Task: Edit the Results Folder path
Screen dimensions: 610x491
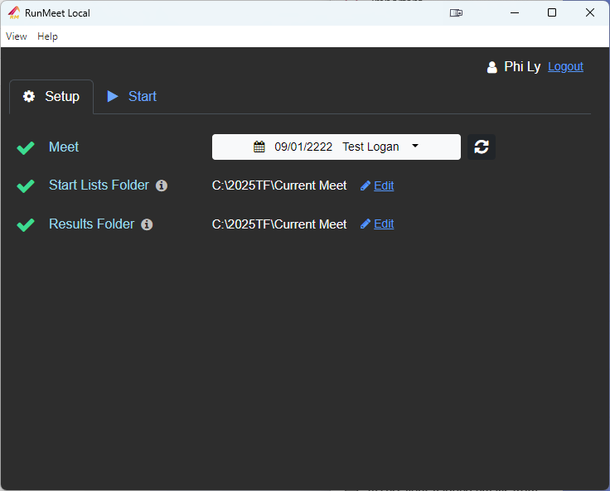Action: point(384,224)
